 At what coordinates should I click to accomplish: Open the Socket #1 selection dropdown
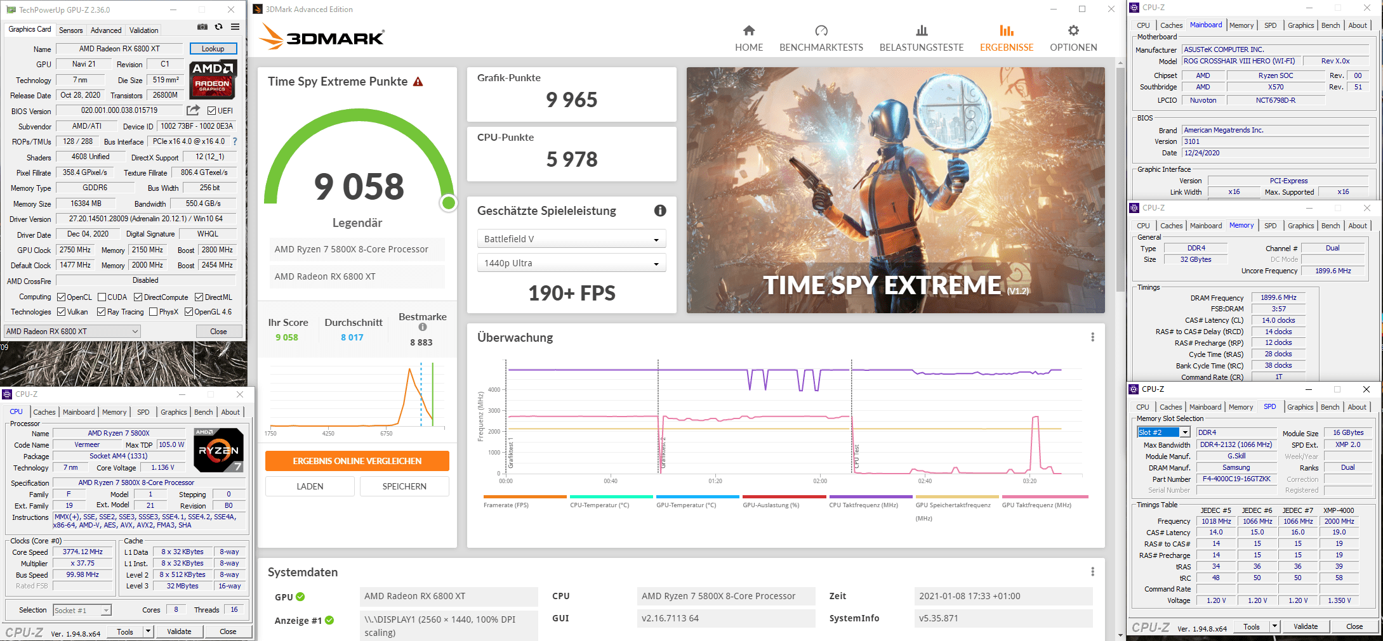[x=82, y=610]
